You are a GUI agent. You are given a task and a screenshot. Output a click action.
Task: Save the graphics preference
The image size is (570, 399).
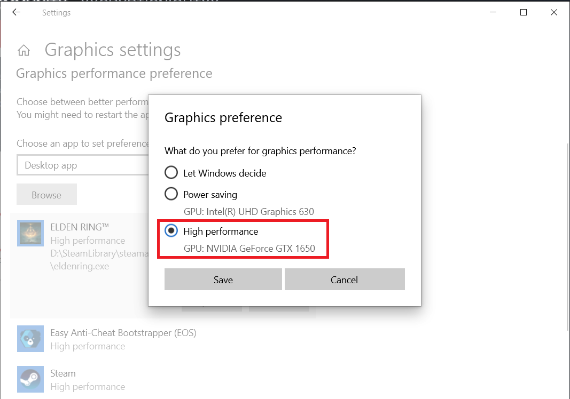click(x=223, y=280)
